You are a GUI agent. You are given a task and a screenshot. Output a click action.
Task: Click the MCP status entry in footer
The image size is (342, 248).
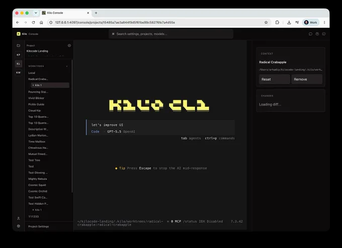(x=176, y=221)
